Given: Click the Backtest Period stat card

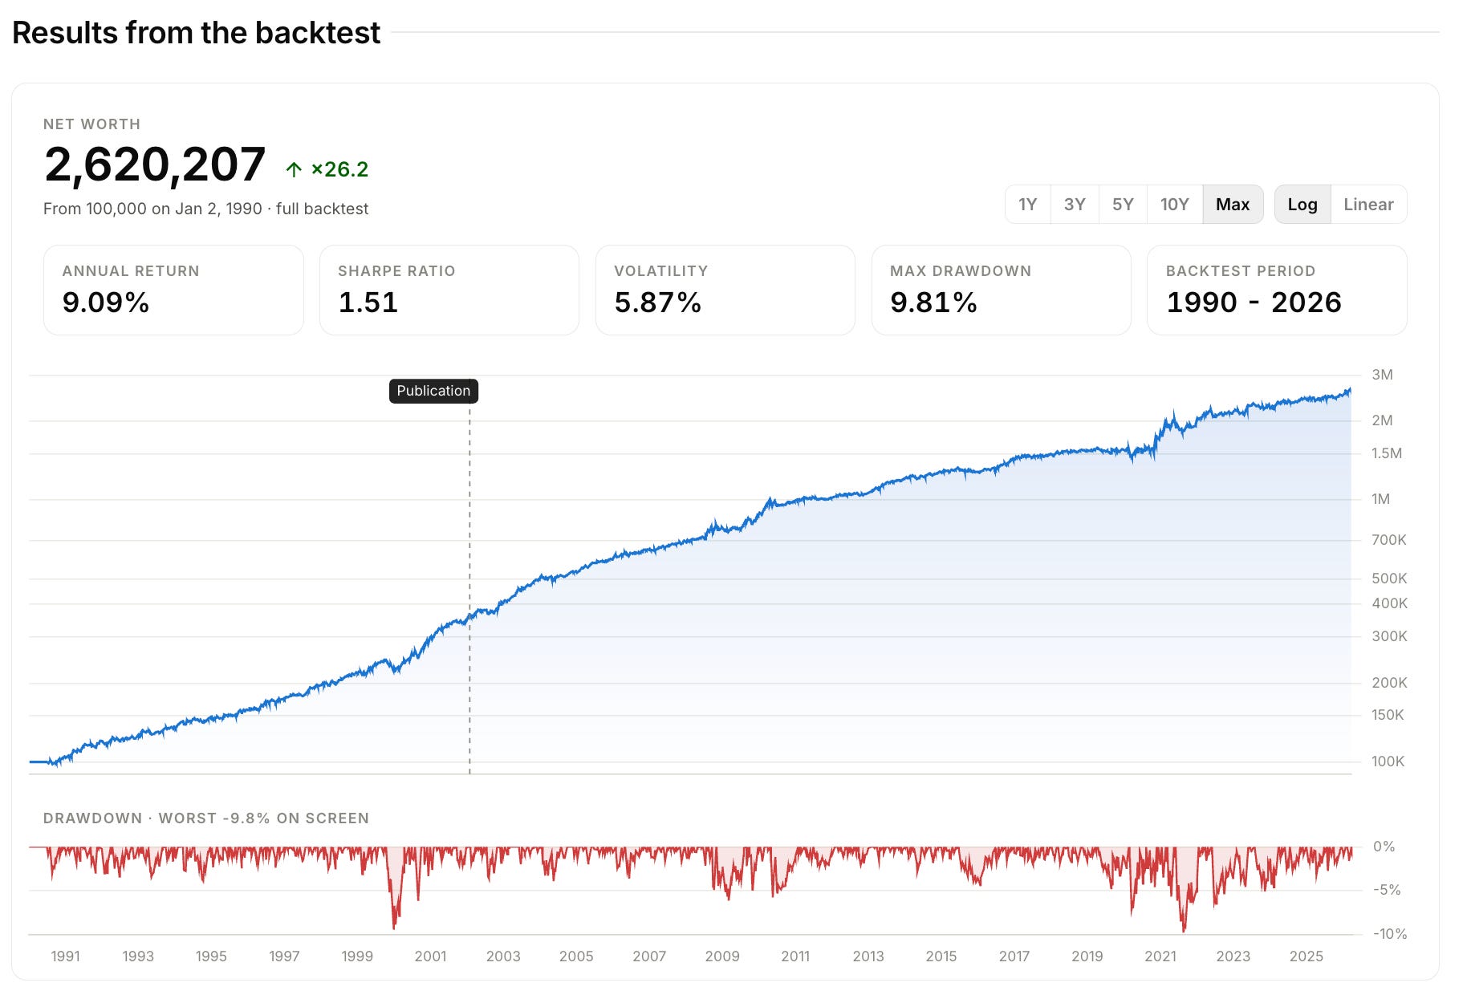Looking at the screenshot, I should [1277, 290].
